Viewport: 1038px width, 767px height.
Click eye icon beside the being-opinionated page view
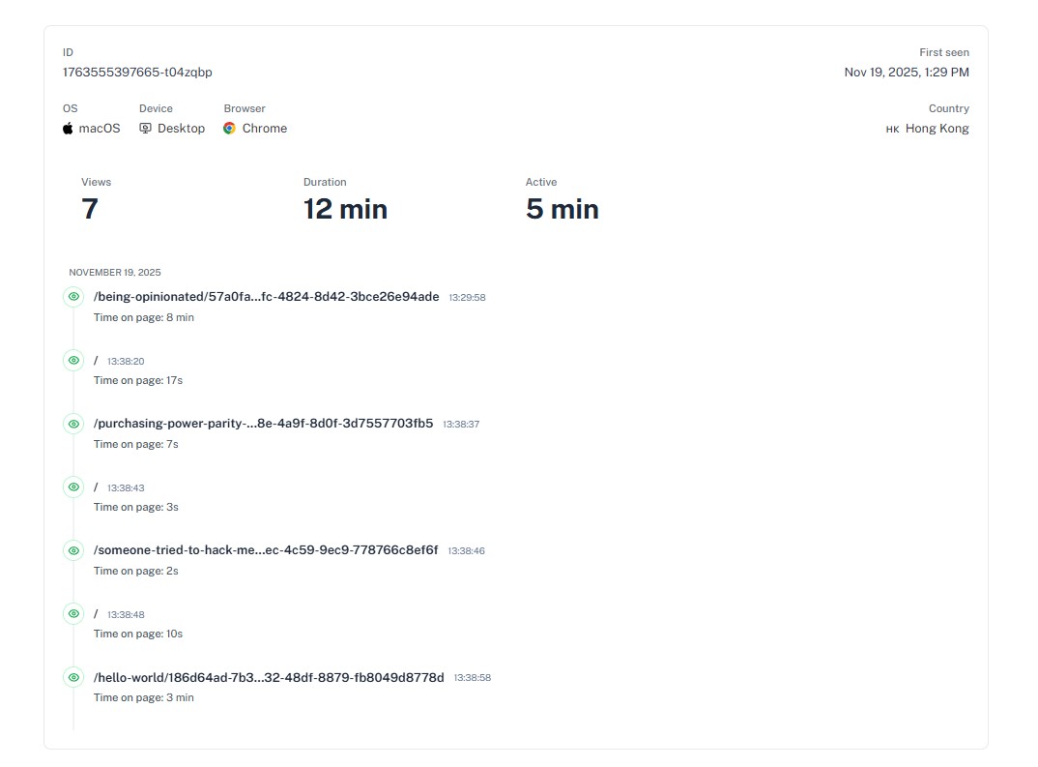pos(73,297)
